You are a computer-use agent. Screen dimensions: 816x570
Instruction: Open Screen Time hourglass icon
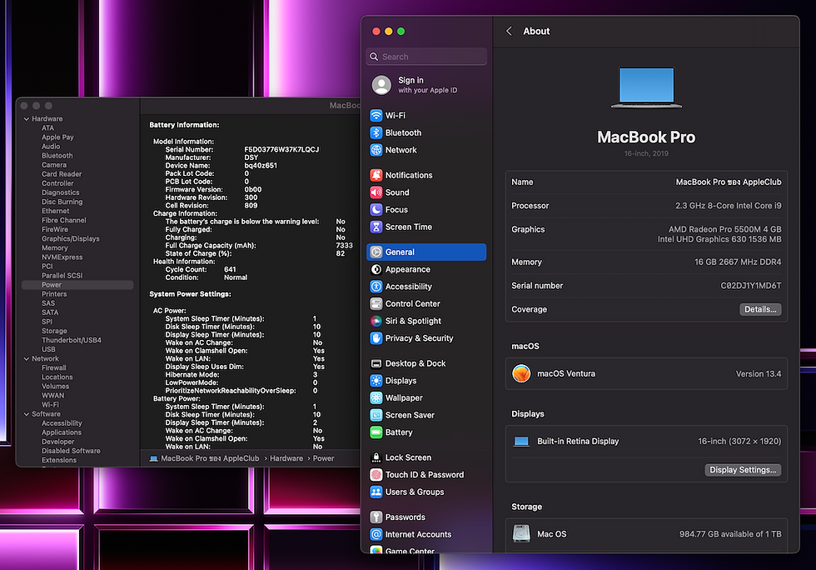(x=376, y=227)
